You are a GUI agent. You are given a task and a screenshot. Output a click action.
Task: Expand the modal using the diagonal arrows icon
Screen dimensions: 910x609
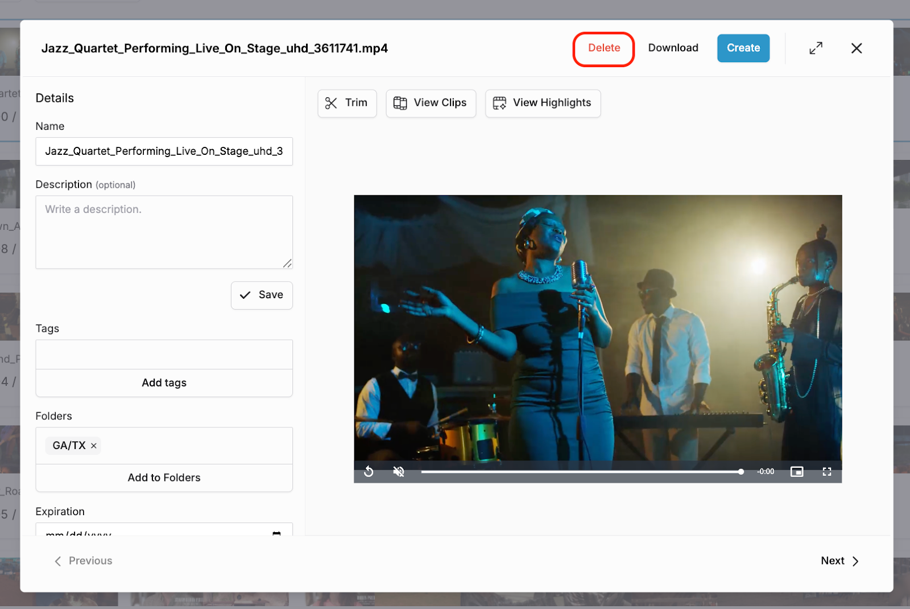coord(816,48)
